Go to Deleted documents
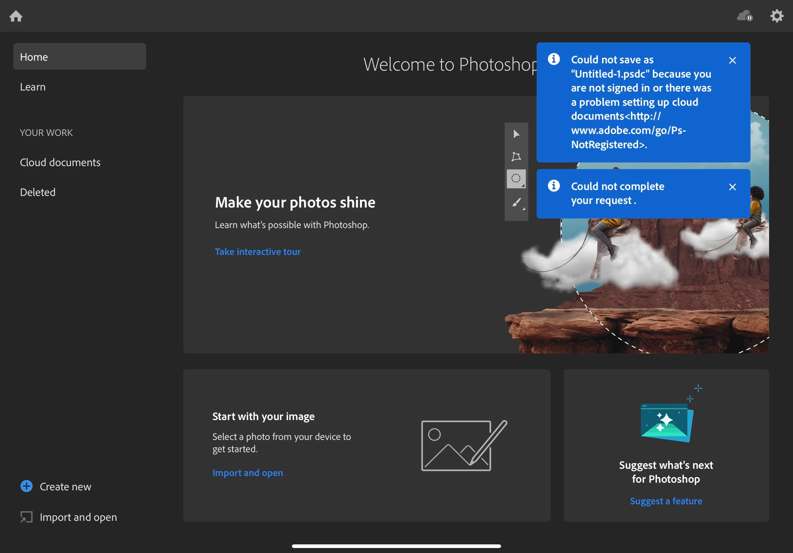 [x=38, y=192]
